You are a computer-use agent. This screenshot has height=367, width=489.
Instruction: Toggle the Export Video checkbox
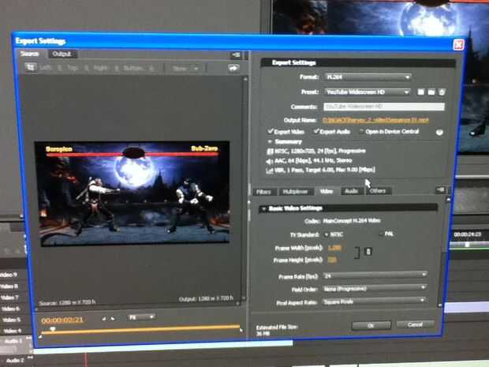click(x=270, y=131)
